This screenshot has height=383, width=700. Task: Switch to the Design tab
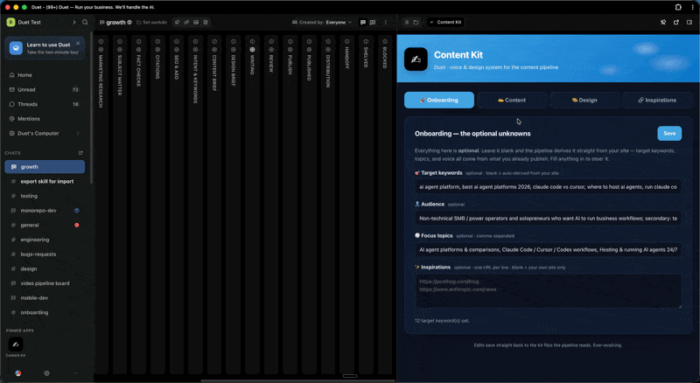pos(584,100)
